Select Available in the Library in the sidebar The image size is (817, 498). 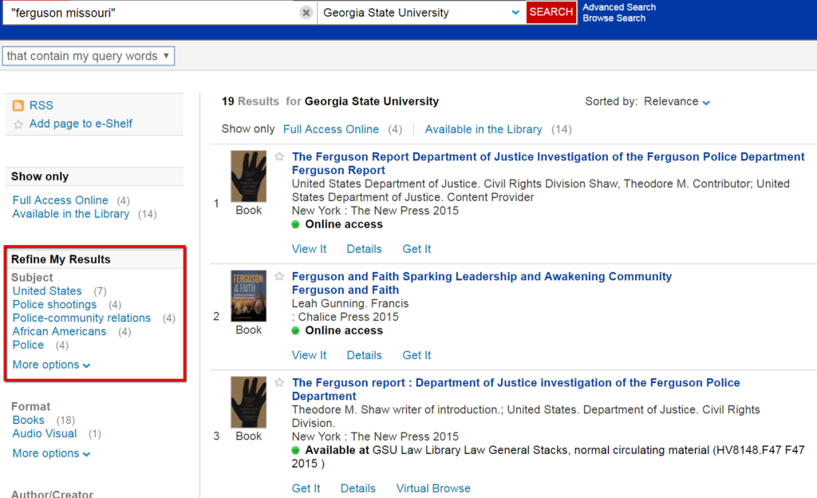pos(71,214)
